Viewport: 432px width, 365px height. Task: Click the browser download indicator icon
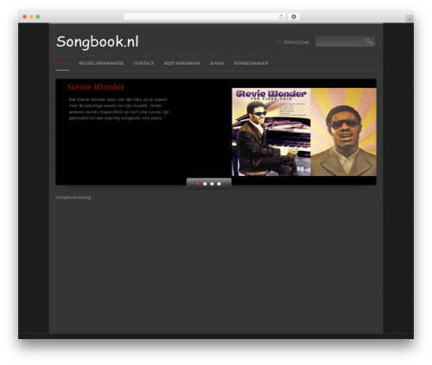[x=294, y=17]
